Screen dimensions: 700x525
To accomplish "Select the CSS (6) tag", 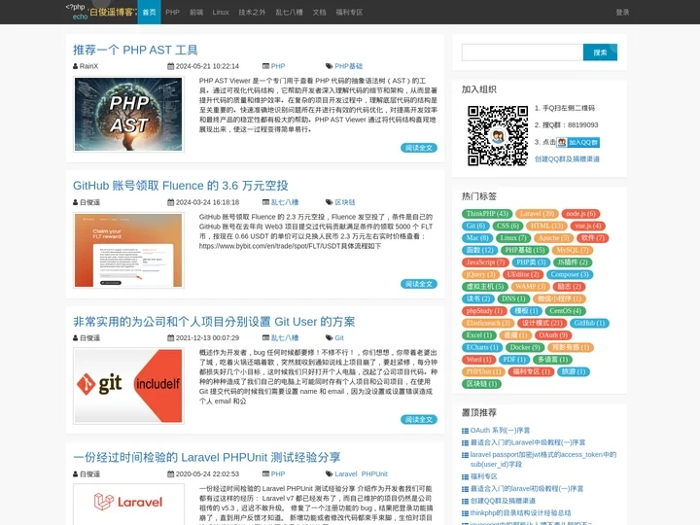I will 507,226.
